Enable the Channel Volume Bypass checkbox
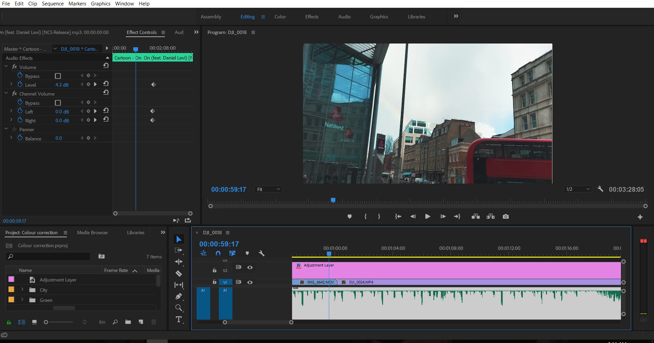Viewport: 654px width, 343px height. click(x=58, y=103)
